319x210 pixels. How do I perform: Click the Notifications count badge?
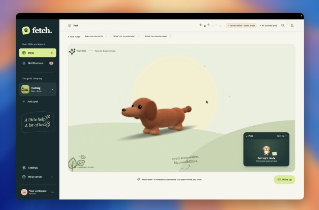coord(51,63)
